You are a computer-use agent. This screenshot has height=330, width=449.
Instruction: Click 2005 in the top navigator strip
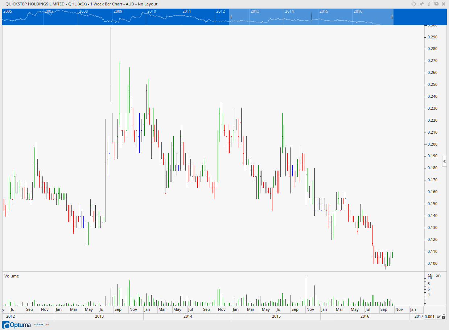click(8, 11)
